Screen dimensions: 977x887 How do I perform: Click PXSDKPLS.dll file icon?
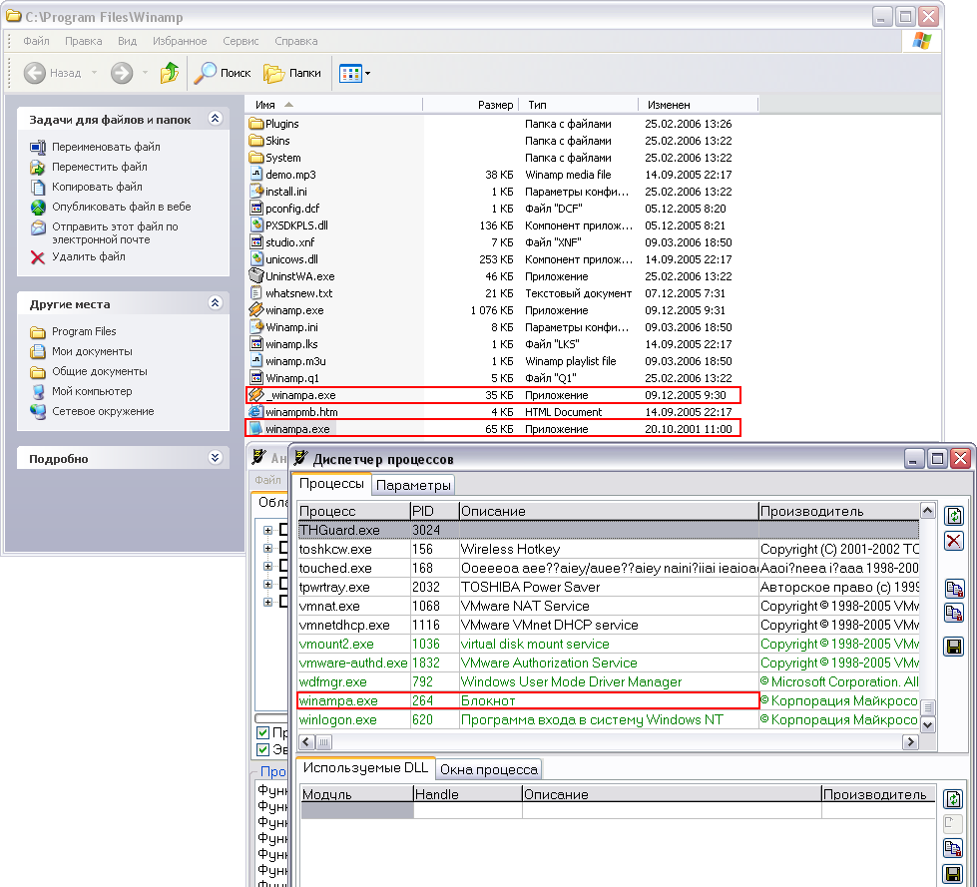click(256, 224)
